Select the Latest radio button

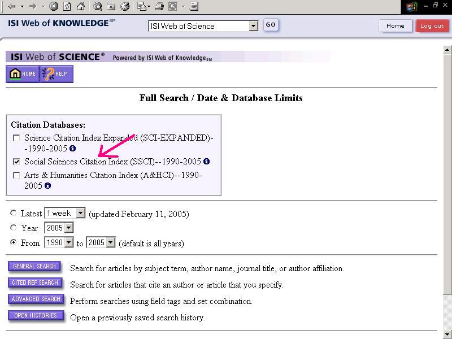pos(14,213)
